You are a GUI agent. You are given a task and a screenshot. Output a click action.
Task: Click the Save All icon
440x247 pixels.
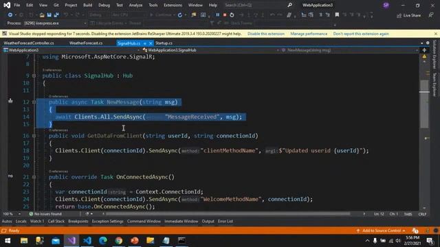56,15
